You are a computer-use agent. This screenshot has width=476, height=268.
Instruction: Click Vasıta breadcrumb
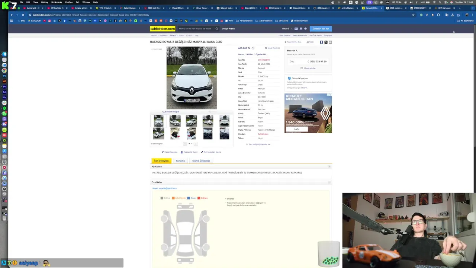[x=153, y=35]
